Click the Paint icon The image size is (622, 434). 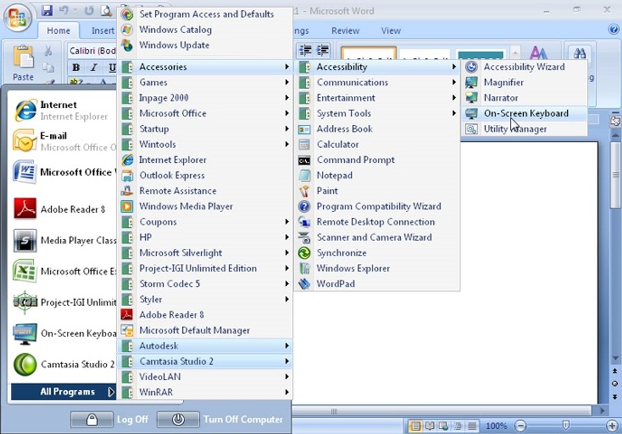point(304,191)
